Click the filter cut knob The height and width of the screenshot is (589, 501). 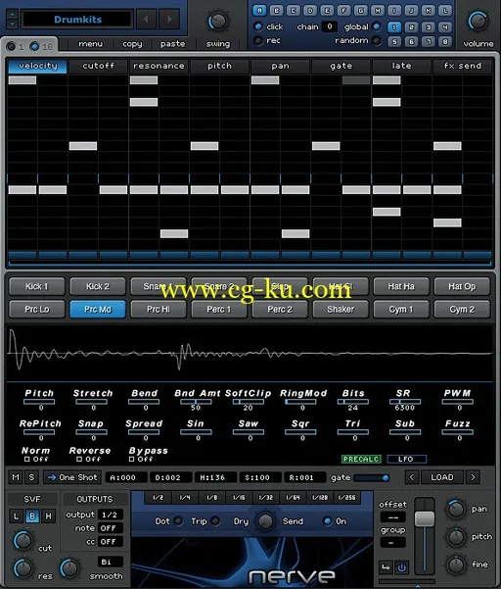click(23, 541)
